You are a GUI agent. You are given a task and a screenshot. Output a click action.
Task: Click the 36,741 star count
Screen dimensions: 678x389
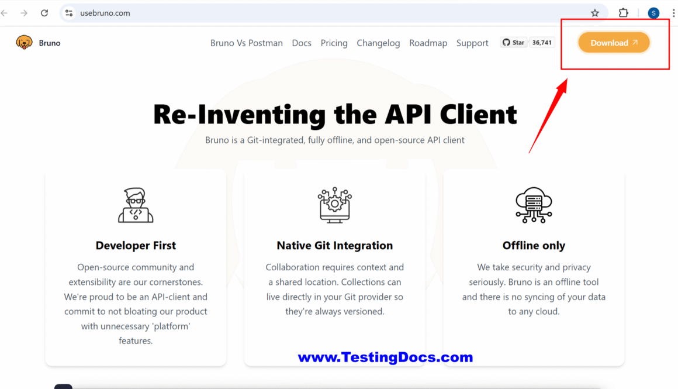tap(542, 42)
